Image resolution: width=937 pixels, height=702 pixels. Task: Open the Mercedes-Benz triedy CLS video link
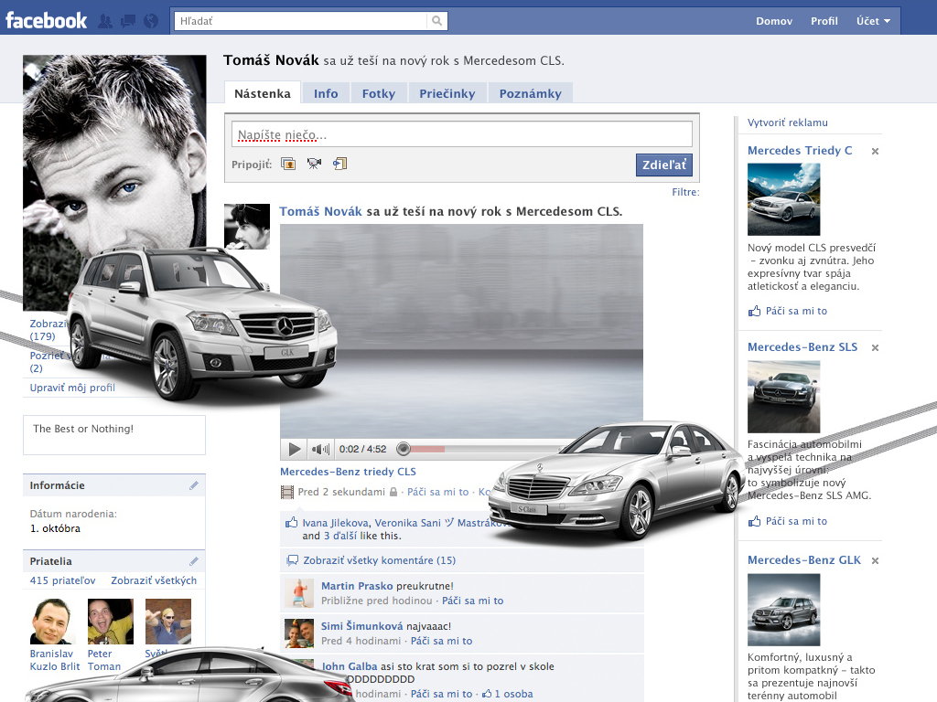(x=348, y=472)
